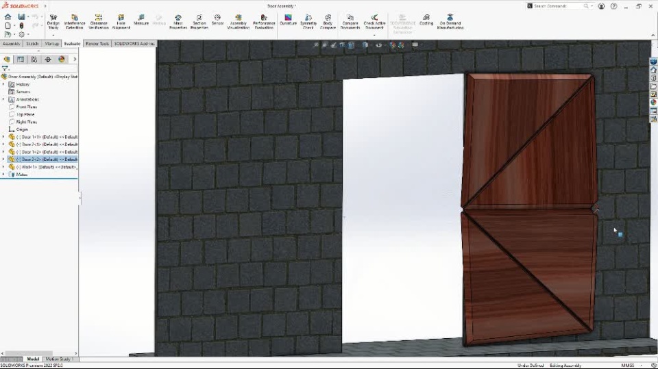Create a new document with the New icon
Viewport: 658px width, 369px height.
(x=8, y=25)
